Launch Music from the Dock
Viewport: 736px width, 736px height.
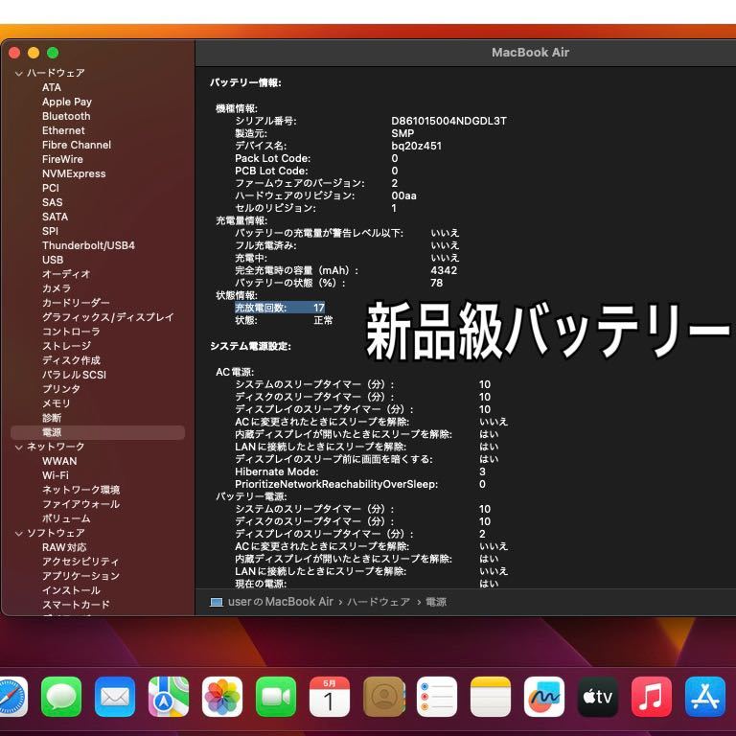click(652, 697)
